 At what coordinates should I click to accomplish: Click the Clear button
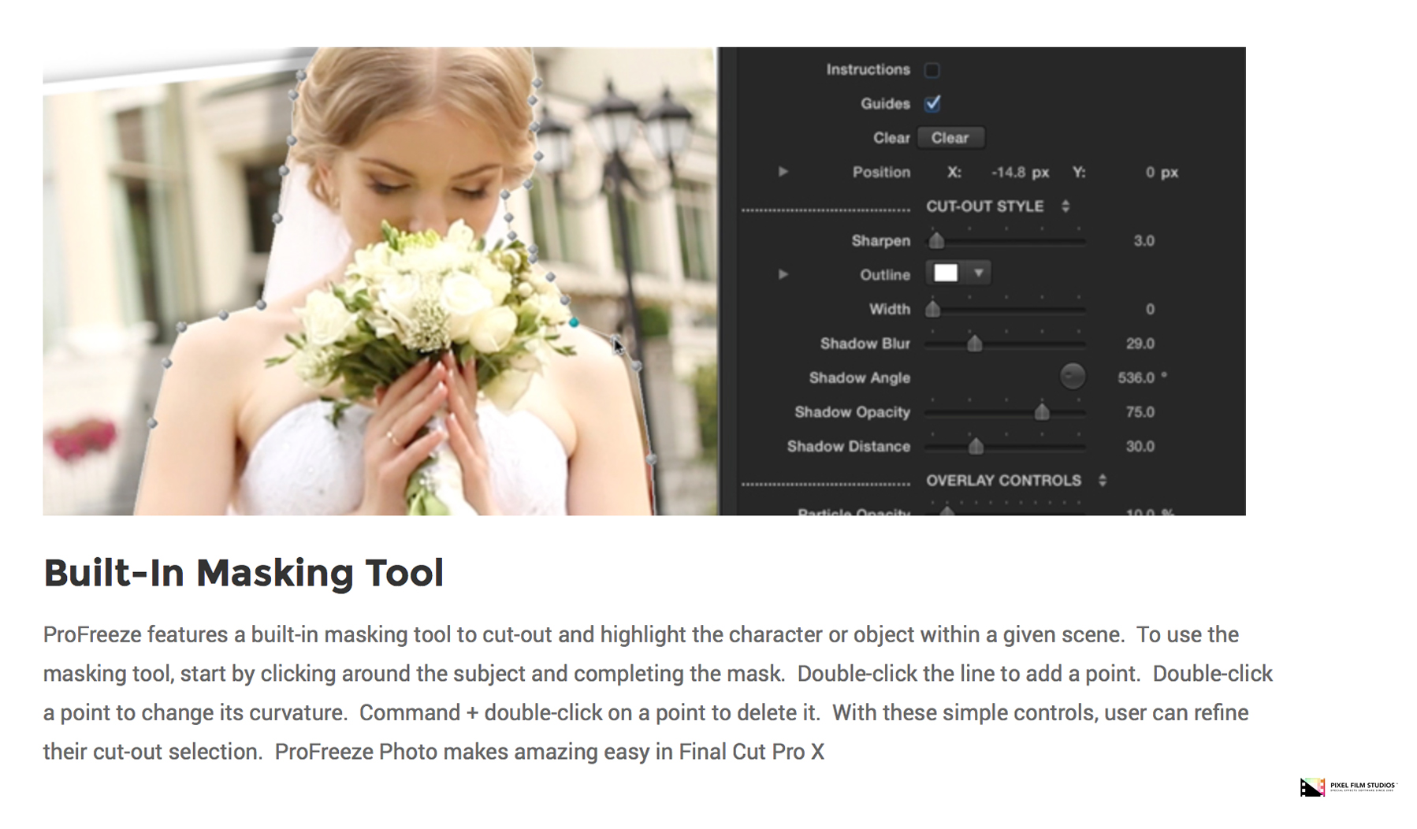click(x=950, y=138)
